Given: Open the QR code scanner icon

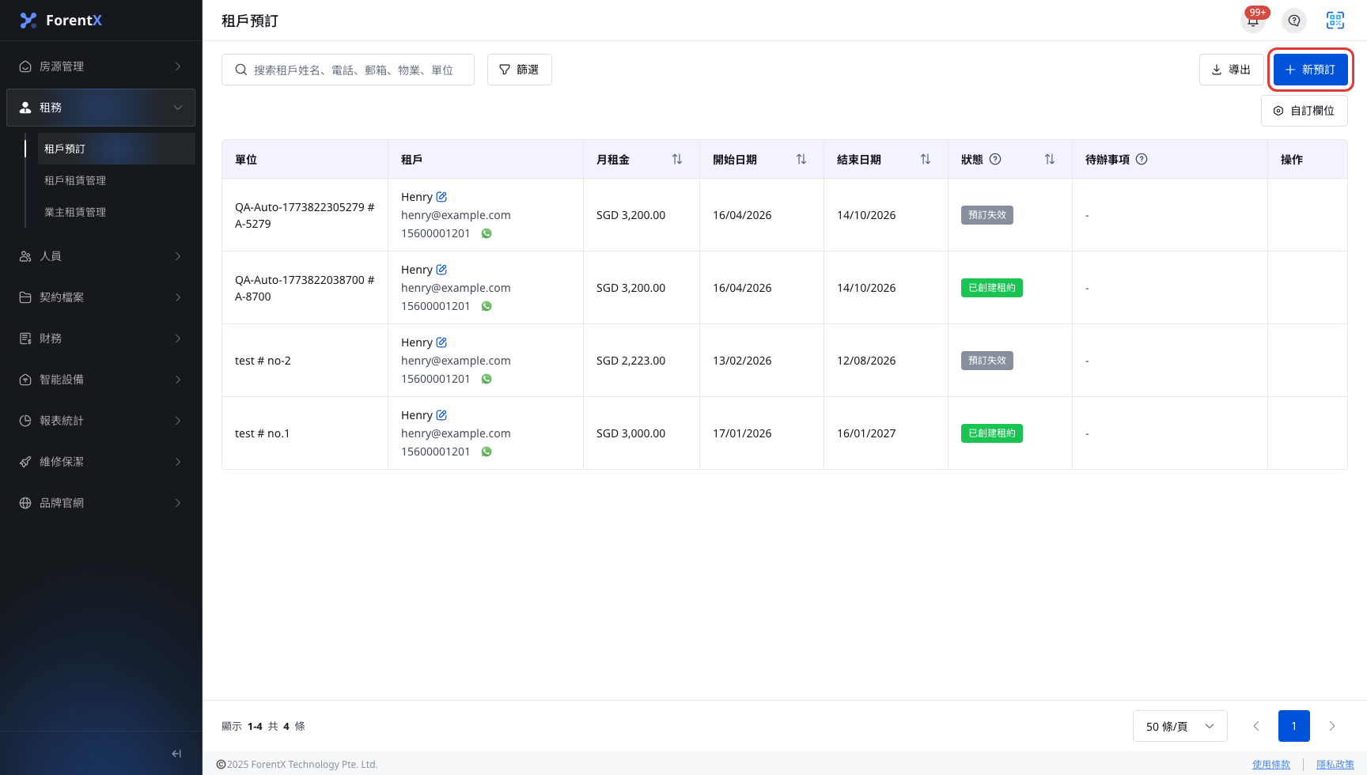Looking at the screenshot, I should [1335, 21].
